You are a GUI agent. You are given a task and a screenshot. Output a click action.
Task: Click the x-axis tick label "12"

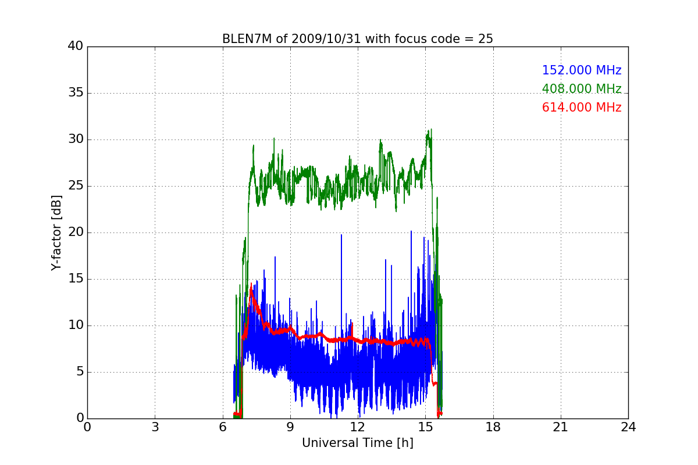pos(358,427)
